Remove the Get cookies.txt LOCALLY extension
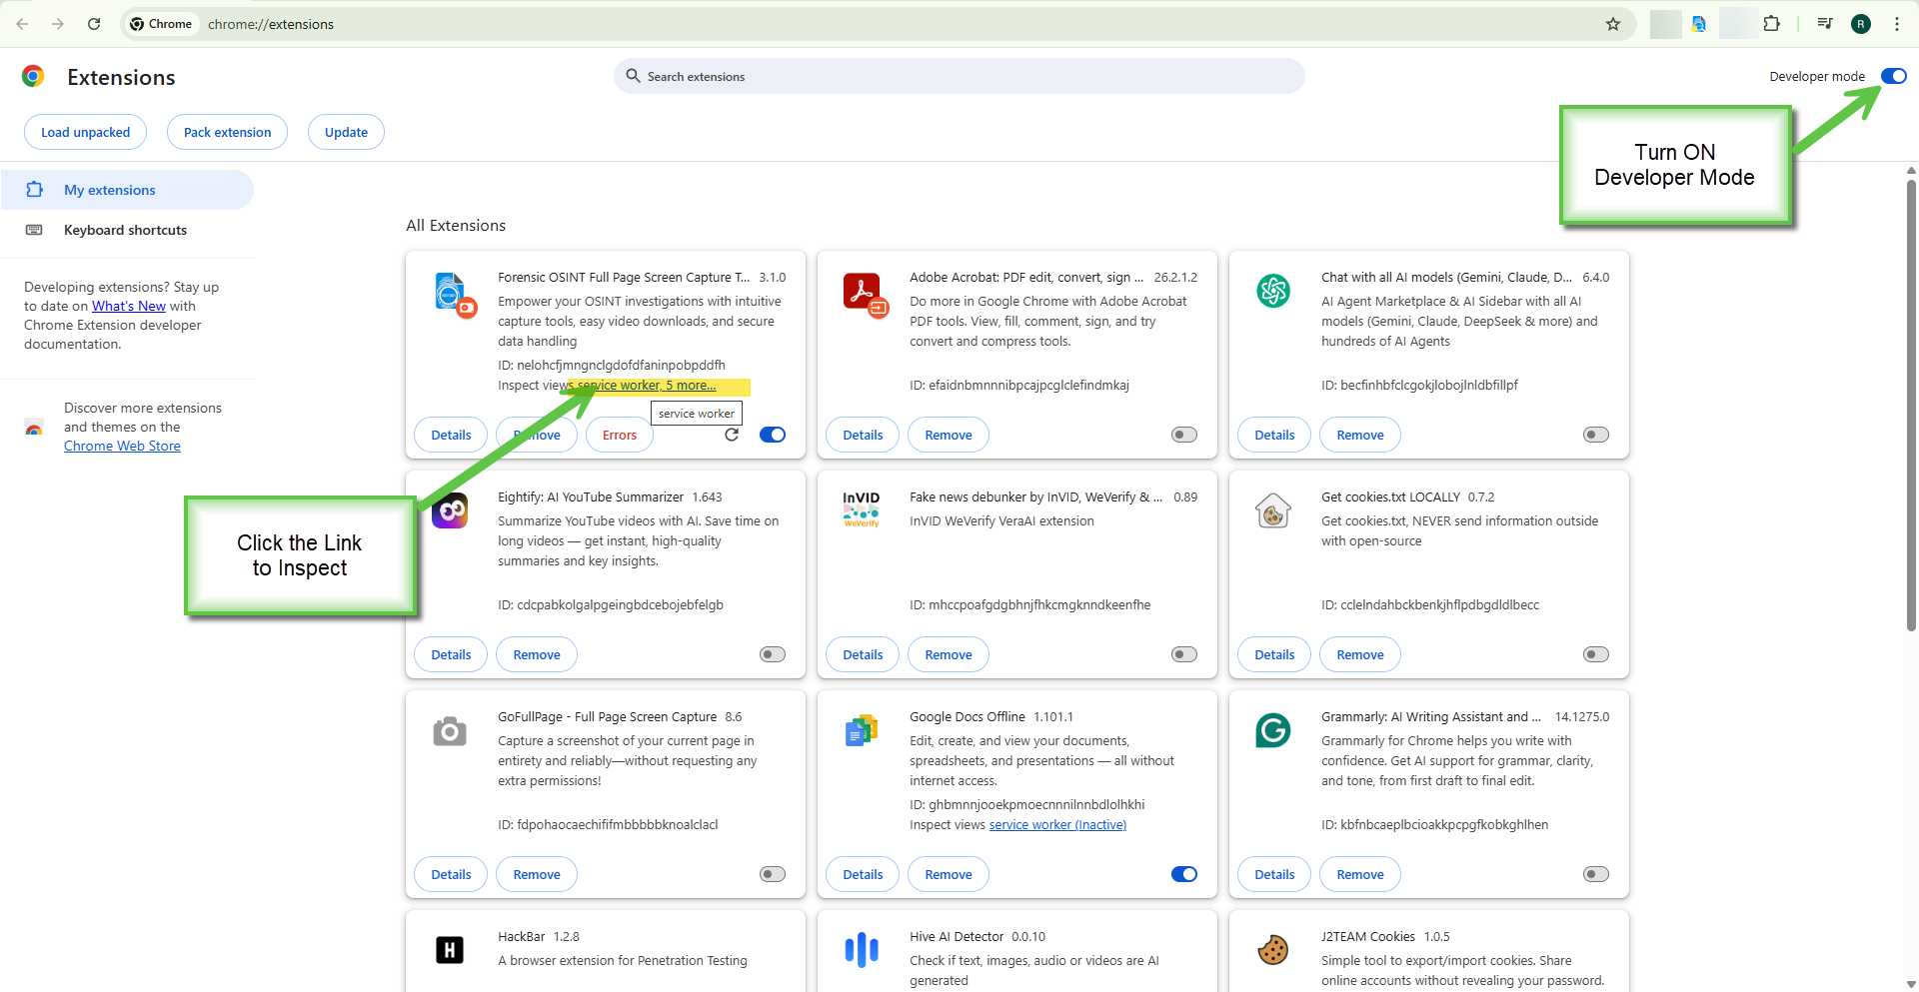 click(x=1360, y=654)
